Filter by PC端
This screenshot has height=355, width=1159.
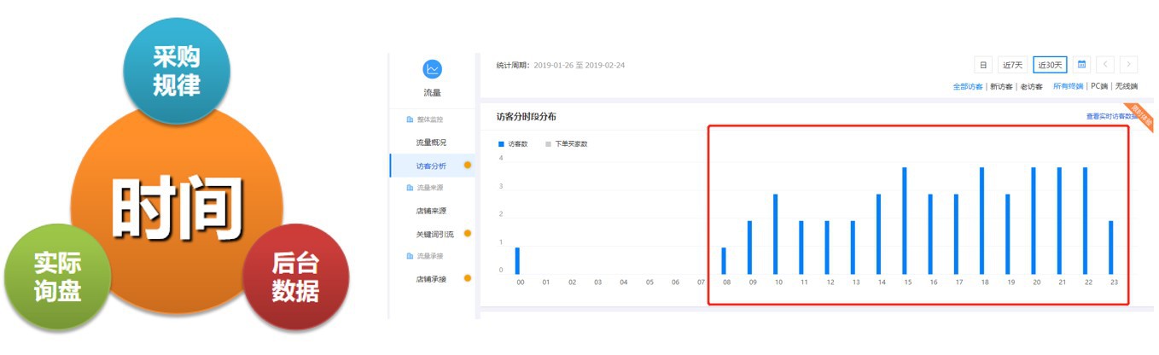(x=1098, y=87)
